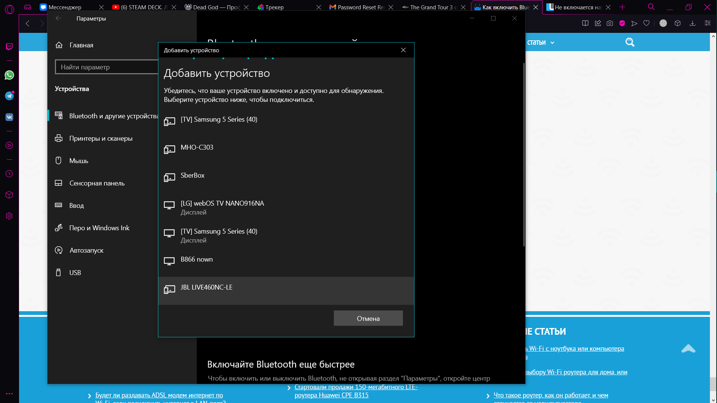Click the three-dots sidebar setup icon
The height and width of the screenshot is (403, 717).
[x=9, y=393]
